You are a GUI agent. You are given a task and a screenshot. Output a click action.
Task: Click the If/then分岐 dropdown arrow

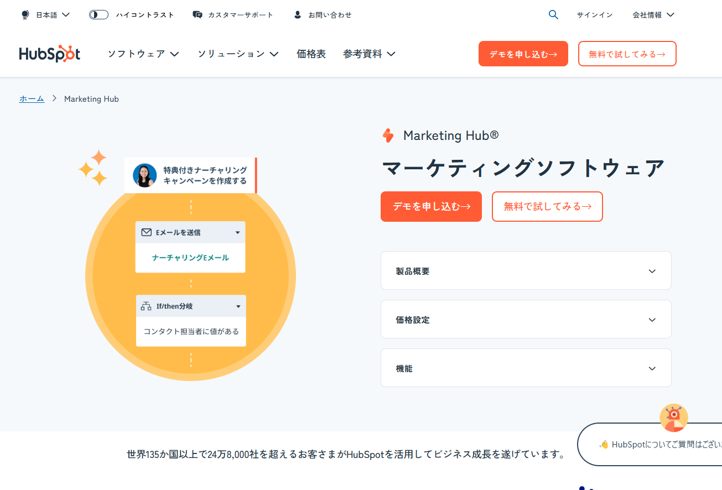[x=238, y=306]
